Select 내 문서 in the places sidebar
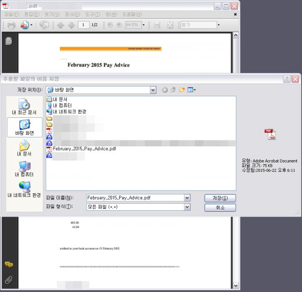The width and height of the screenshot is (302, 292). point(24,148)
